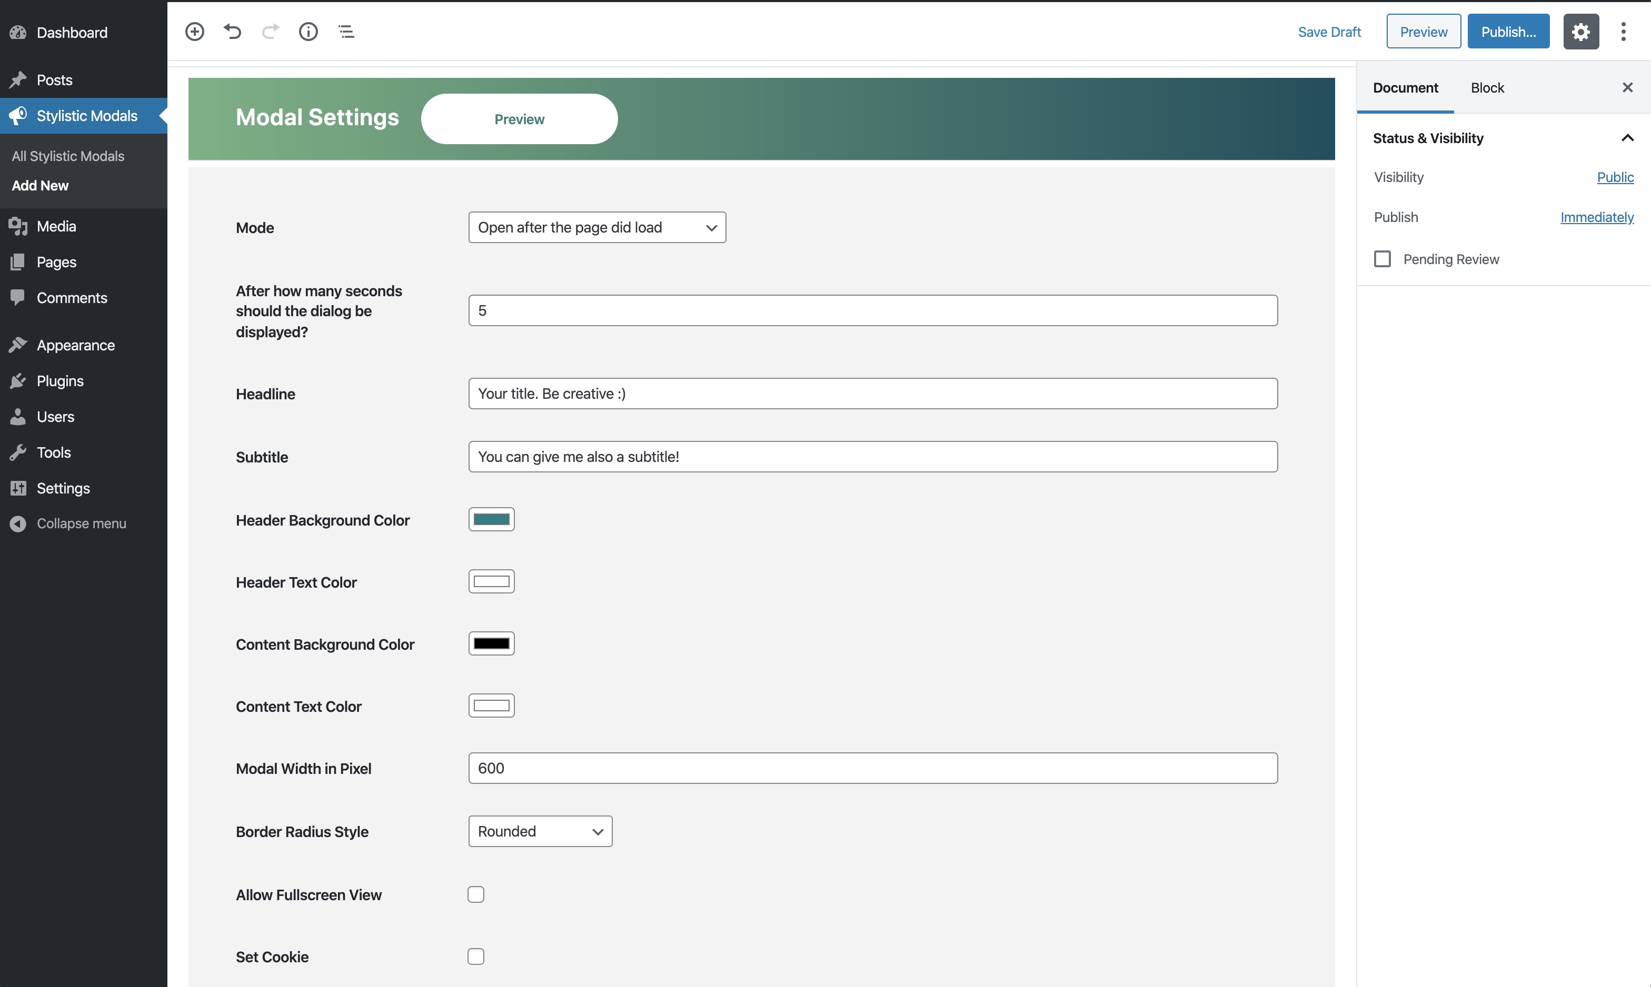Close the settings sidebar with X
This screenshot has width=1651, height=987.
coord(1627,87)
